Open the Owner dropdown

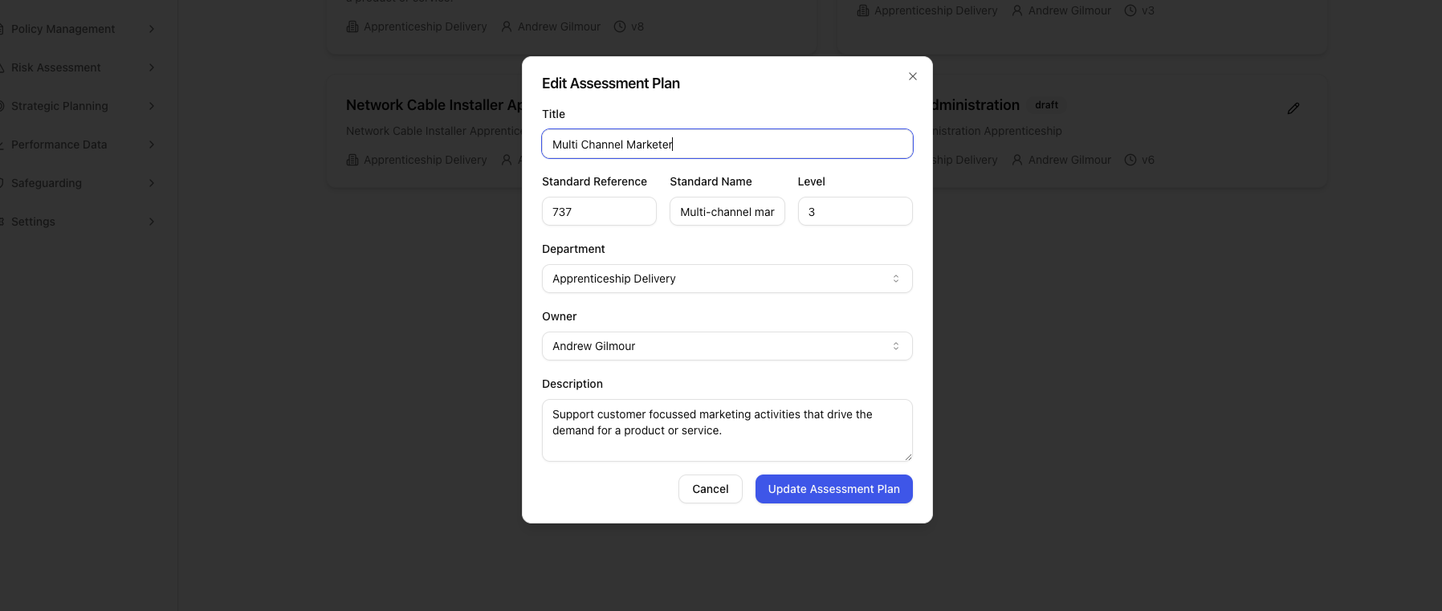coord(727,346)
